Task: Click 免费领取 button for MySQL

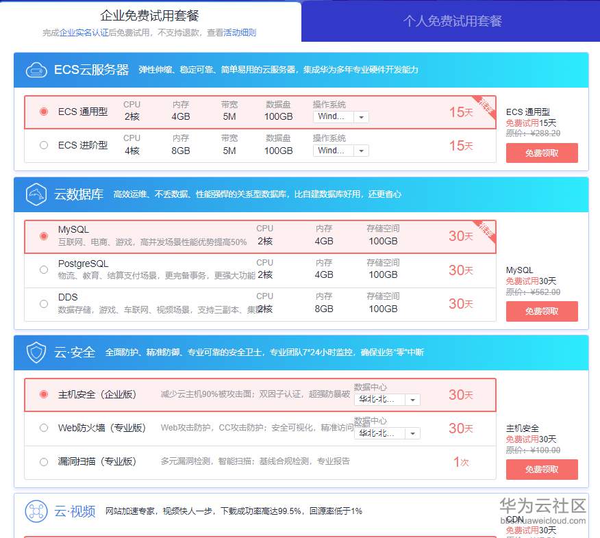Action: pos(542,311)
